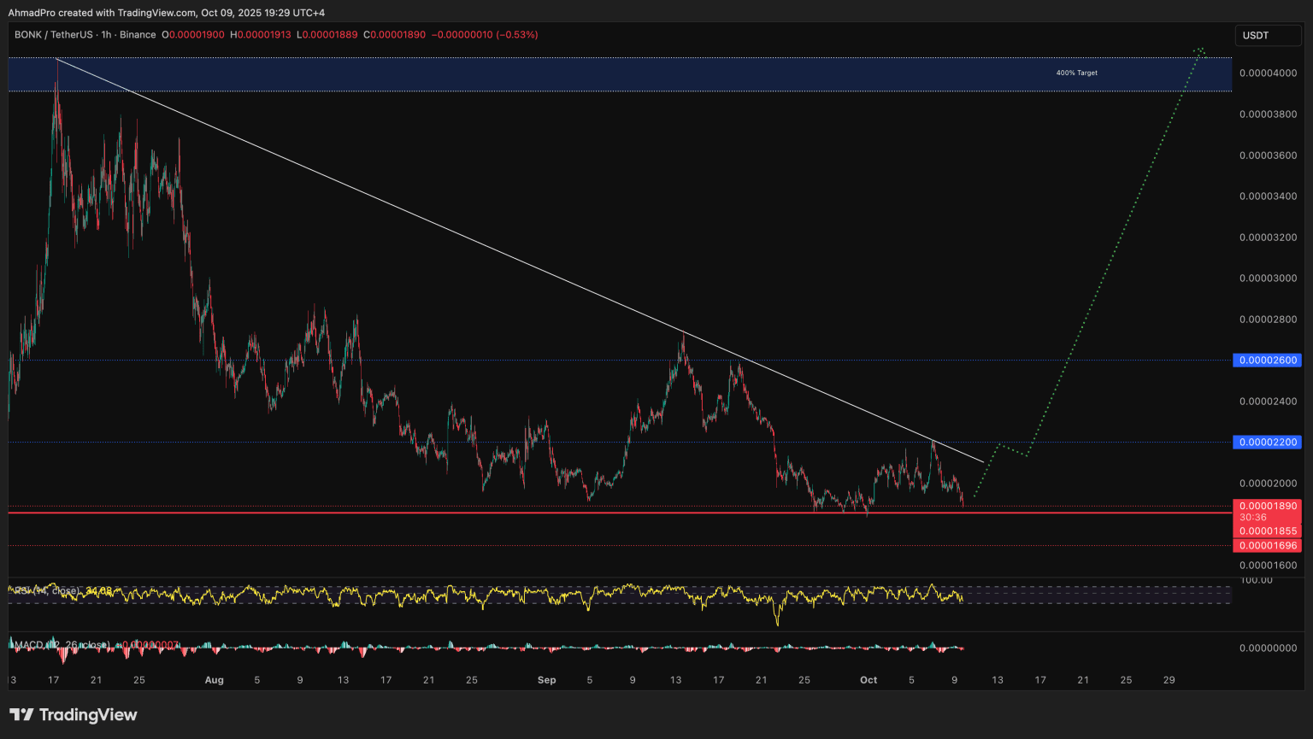This screenshot has width=1313, height=739.
Task: Select the blue 0.00002600 price label
Action: pyautogui.click(x=1267, y=361)
